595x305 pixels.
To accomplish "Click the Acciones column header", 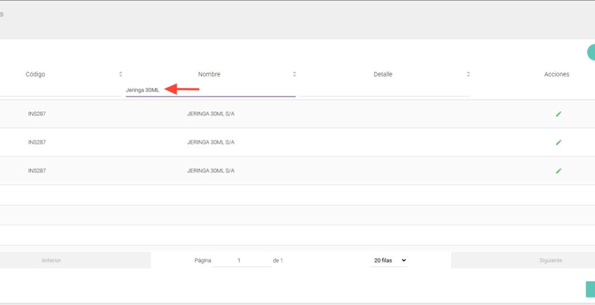I will [x=557, y=74].
